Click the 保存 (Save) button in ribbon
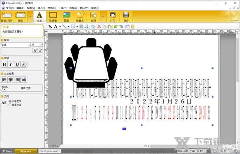 [x=126, y=17]
